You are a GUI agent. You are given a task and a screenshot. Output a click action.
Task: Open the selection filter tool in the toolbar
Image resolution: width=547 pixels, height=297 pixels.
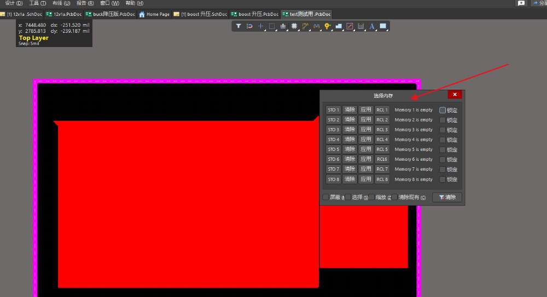[x=238, y=26]
